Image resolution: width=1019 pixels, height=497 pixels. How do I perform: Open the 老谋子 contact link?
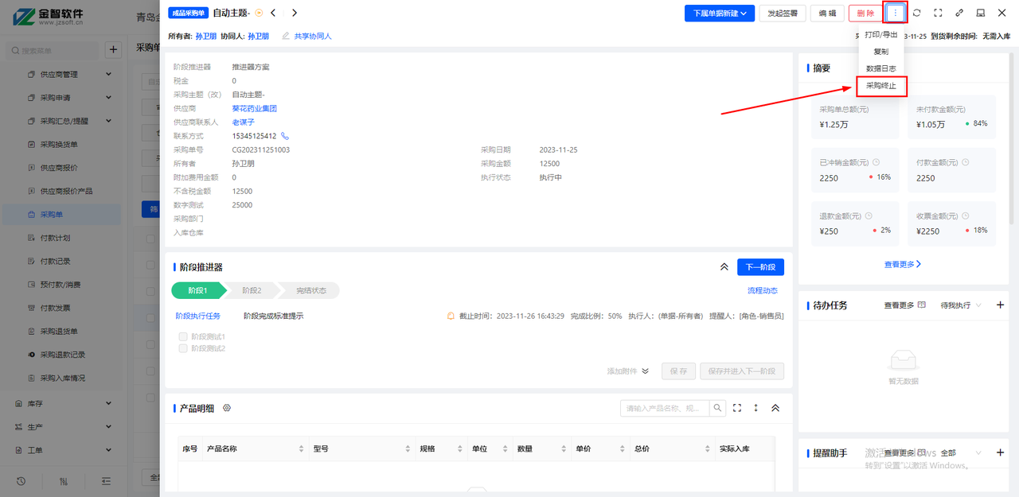[x=243, y=122]
